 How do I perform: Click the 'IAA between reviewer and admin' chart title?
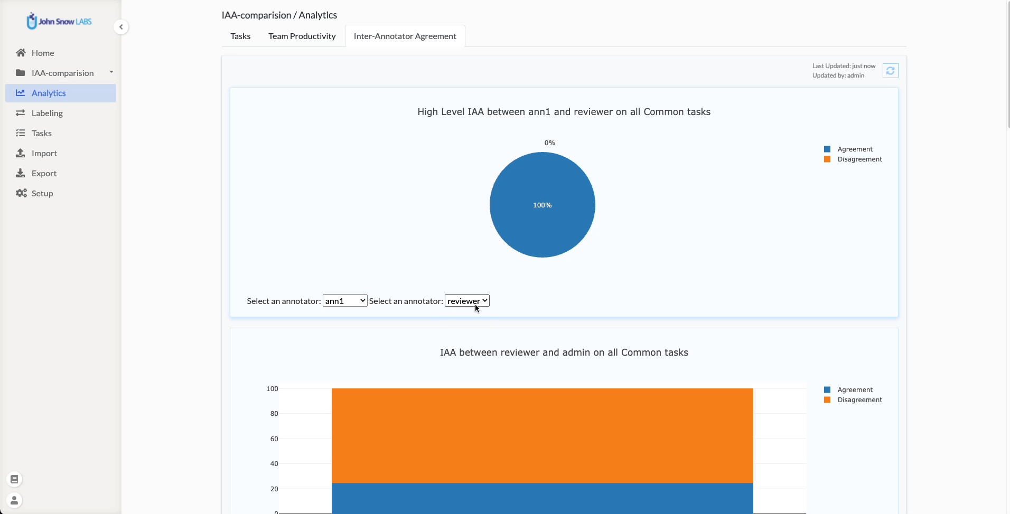pyautogui.click(x=564, y=353)
